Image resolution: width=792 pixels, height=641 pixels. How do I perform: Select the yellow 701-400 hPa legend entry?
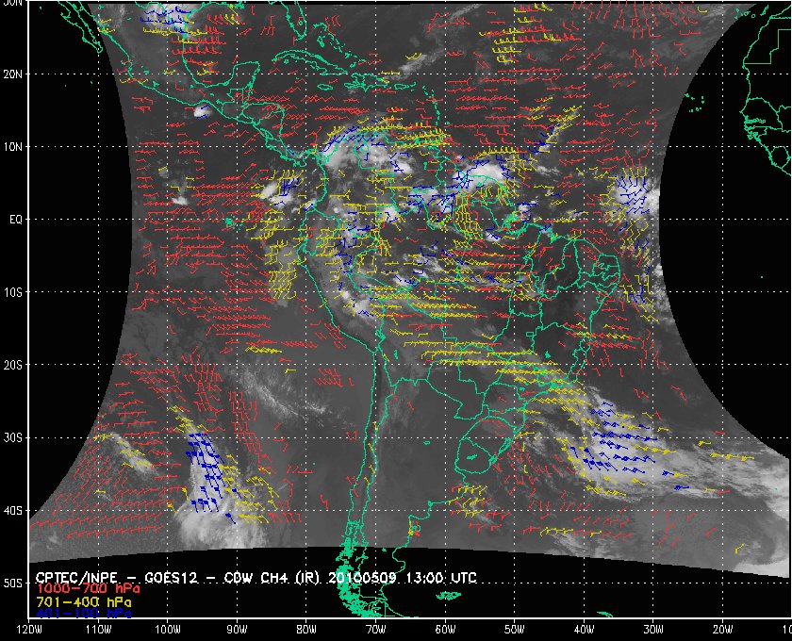point(83,602)
